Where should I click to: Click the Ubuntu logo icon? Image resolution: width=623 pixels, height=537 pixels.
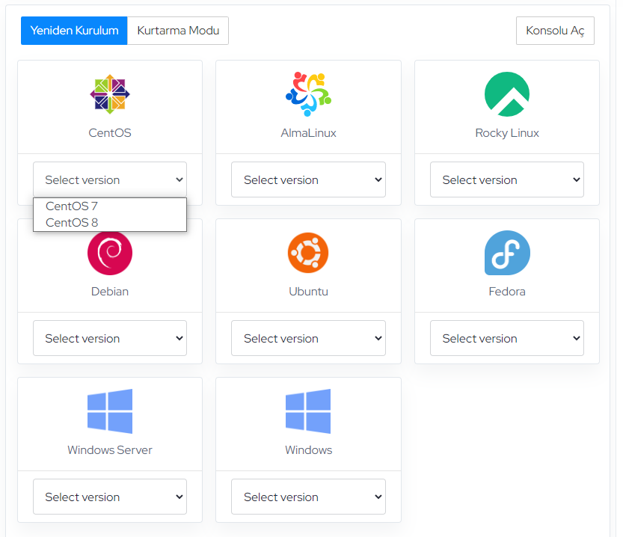coord(308,253)
